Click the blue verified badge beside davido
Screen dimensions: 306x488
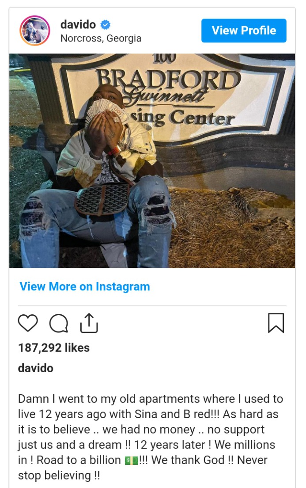pyautogui.click(x=106, y=24)
